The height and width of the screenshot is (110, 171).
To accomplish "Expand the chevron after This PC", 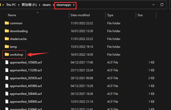I will (x=19, y=5).
